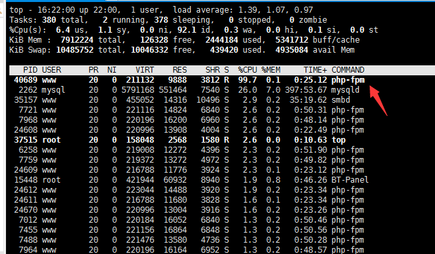Click the USER column header
This screenshot has width=435, height=254.
pos(51,70)
